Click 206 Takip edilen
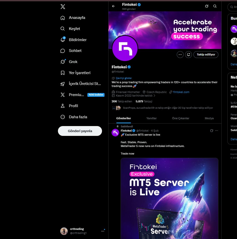 pyautogui.click(x=122, y=101)
